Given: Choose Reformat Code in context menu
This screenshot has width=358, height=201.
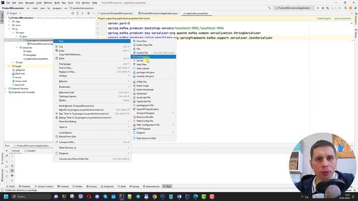Looking at the screenshot, I should click(x=92, y=92).
